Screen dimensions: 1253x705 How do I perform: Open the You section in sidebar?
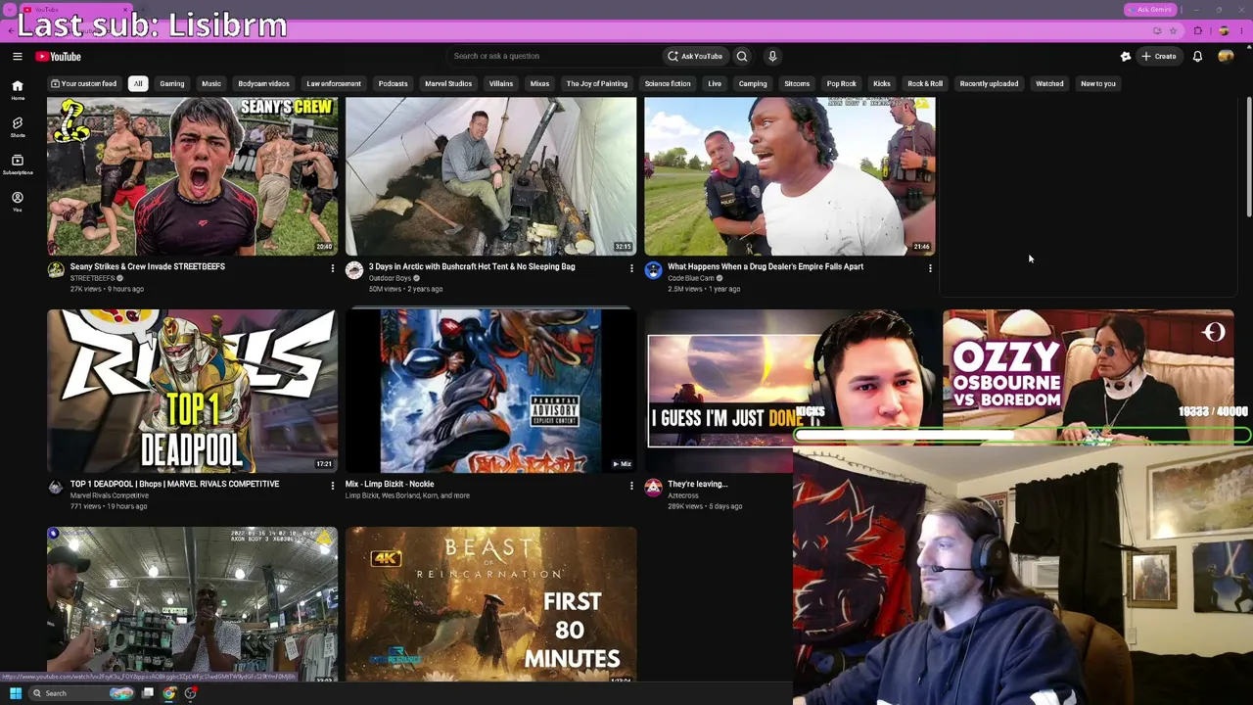point(17,201)
